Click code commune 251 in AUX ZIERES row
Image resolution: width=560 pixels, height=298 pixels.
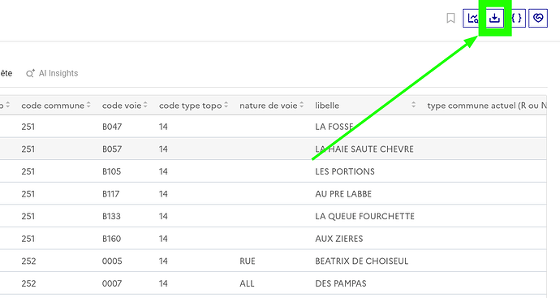tap(28, 239)
